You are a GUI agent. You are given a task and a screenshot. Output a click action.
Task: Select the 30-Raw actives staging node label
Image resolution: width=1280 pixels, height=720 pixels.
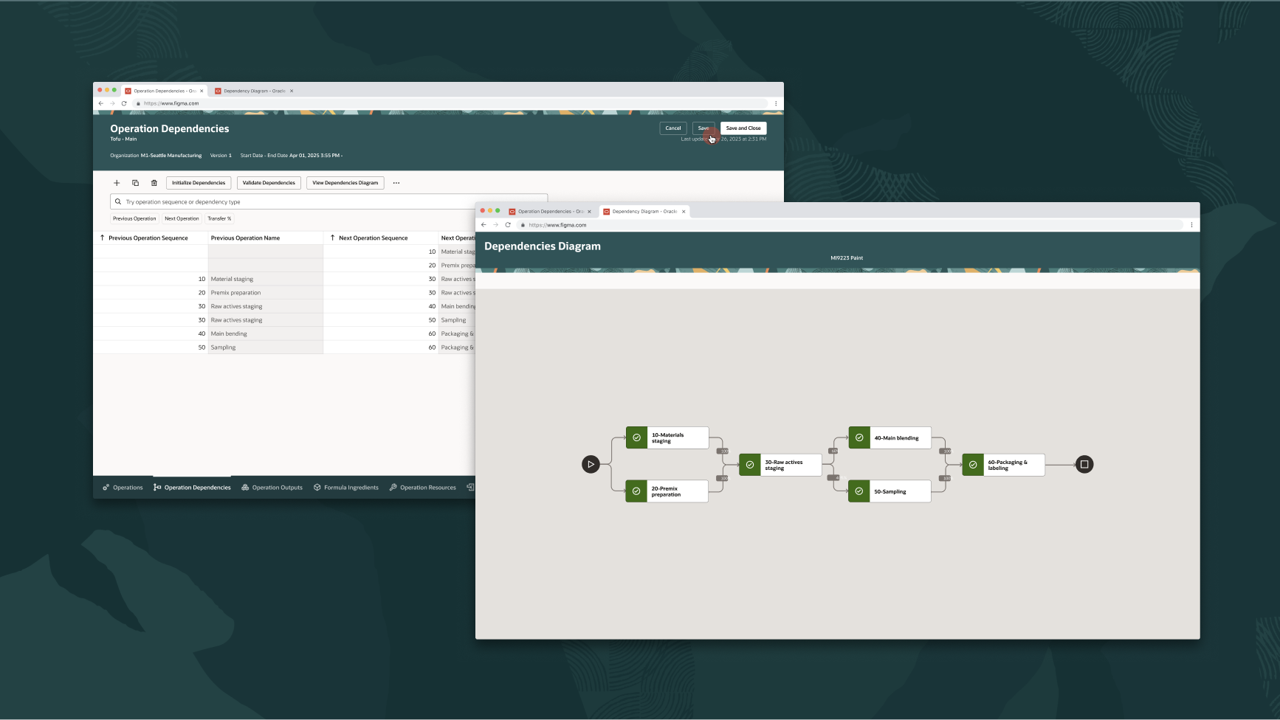click(784, 465)
